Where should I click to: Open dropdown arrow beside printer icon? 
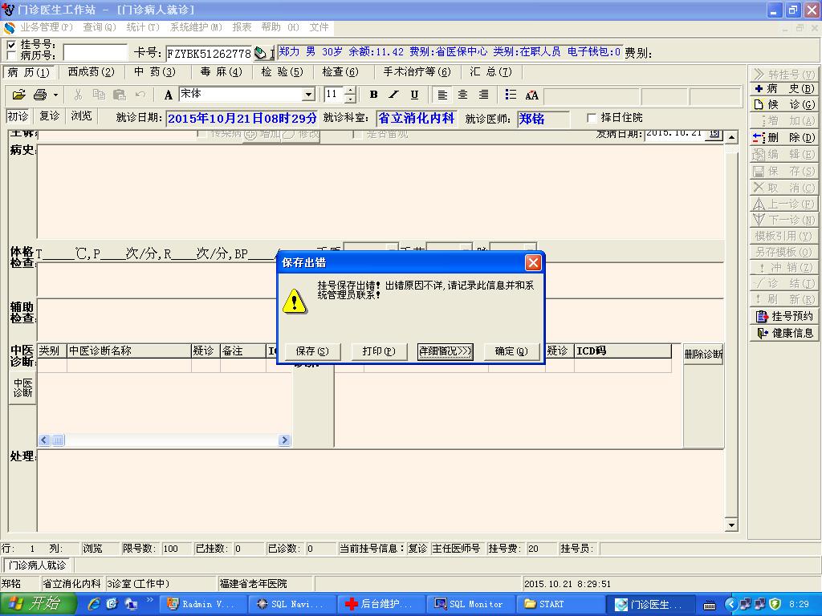55,95
